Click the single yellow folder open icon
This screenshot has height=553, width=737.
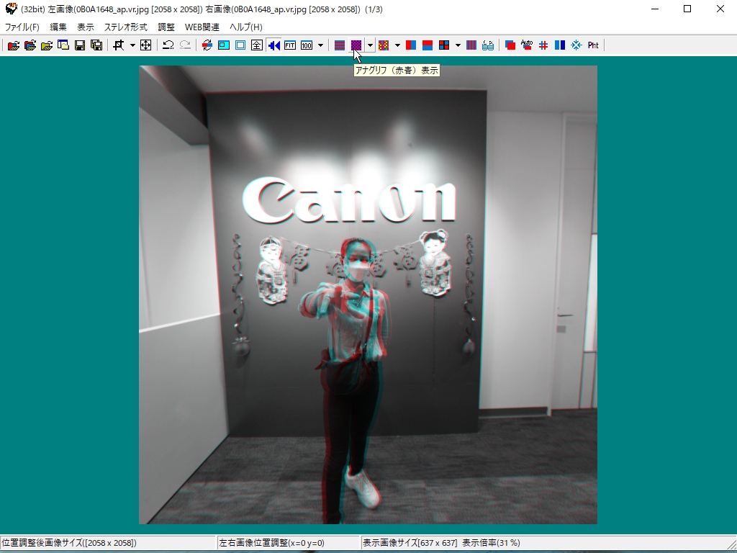pyautogui.click(x=47, y=45)
